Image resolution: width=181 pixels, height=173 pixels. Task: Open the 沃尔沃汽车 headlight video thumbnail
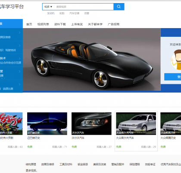(91, 124)
